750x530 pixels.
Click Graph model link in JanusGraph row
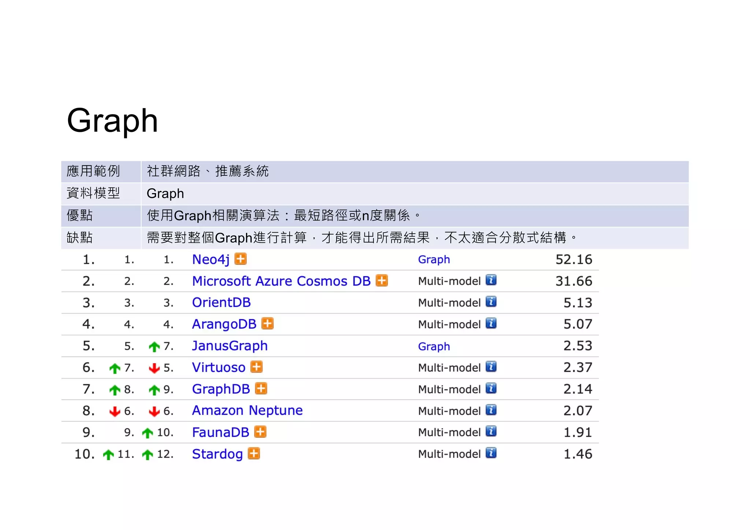tap(434, 346)
